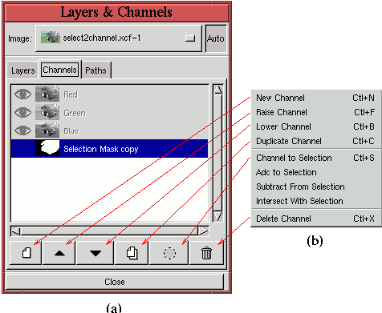The image size is (382, 313).
Task: Choose Lower Channel menu entry
Action: click(x=315, y=126)
